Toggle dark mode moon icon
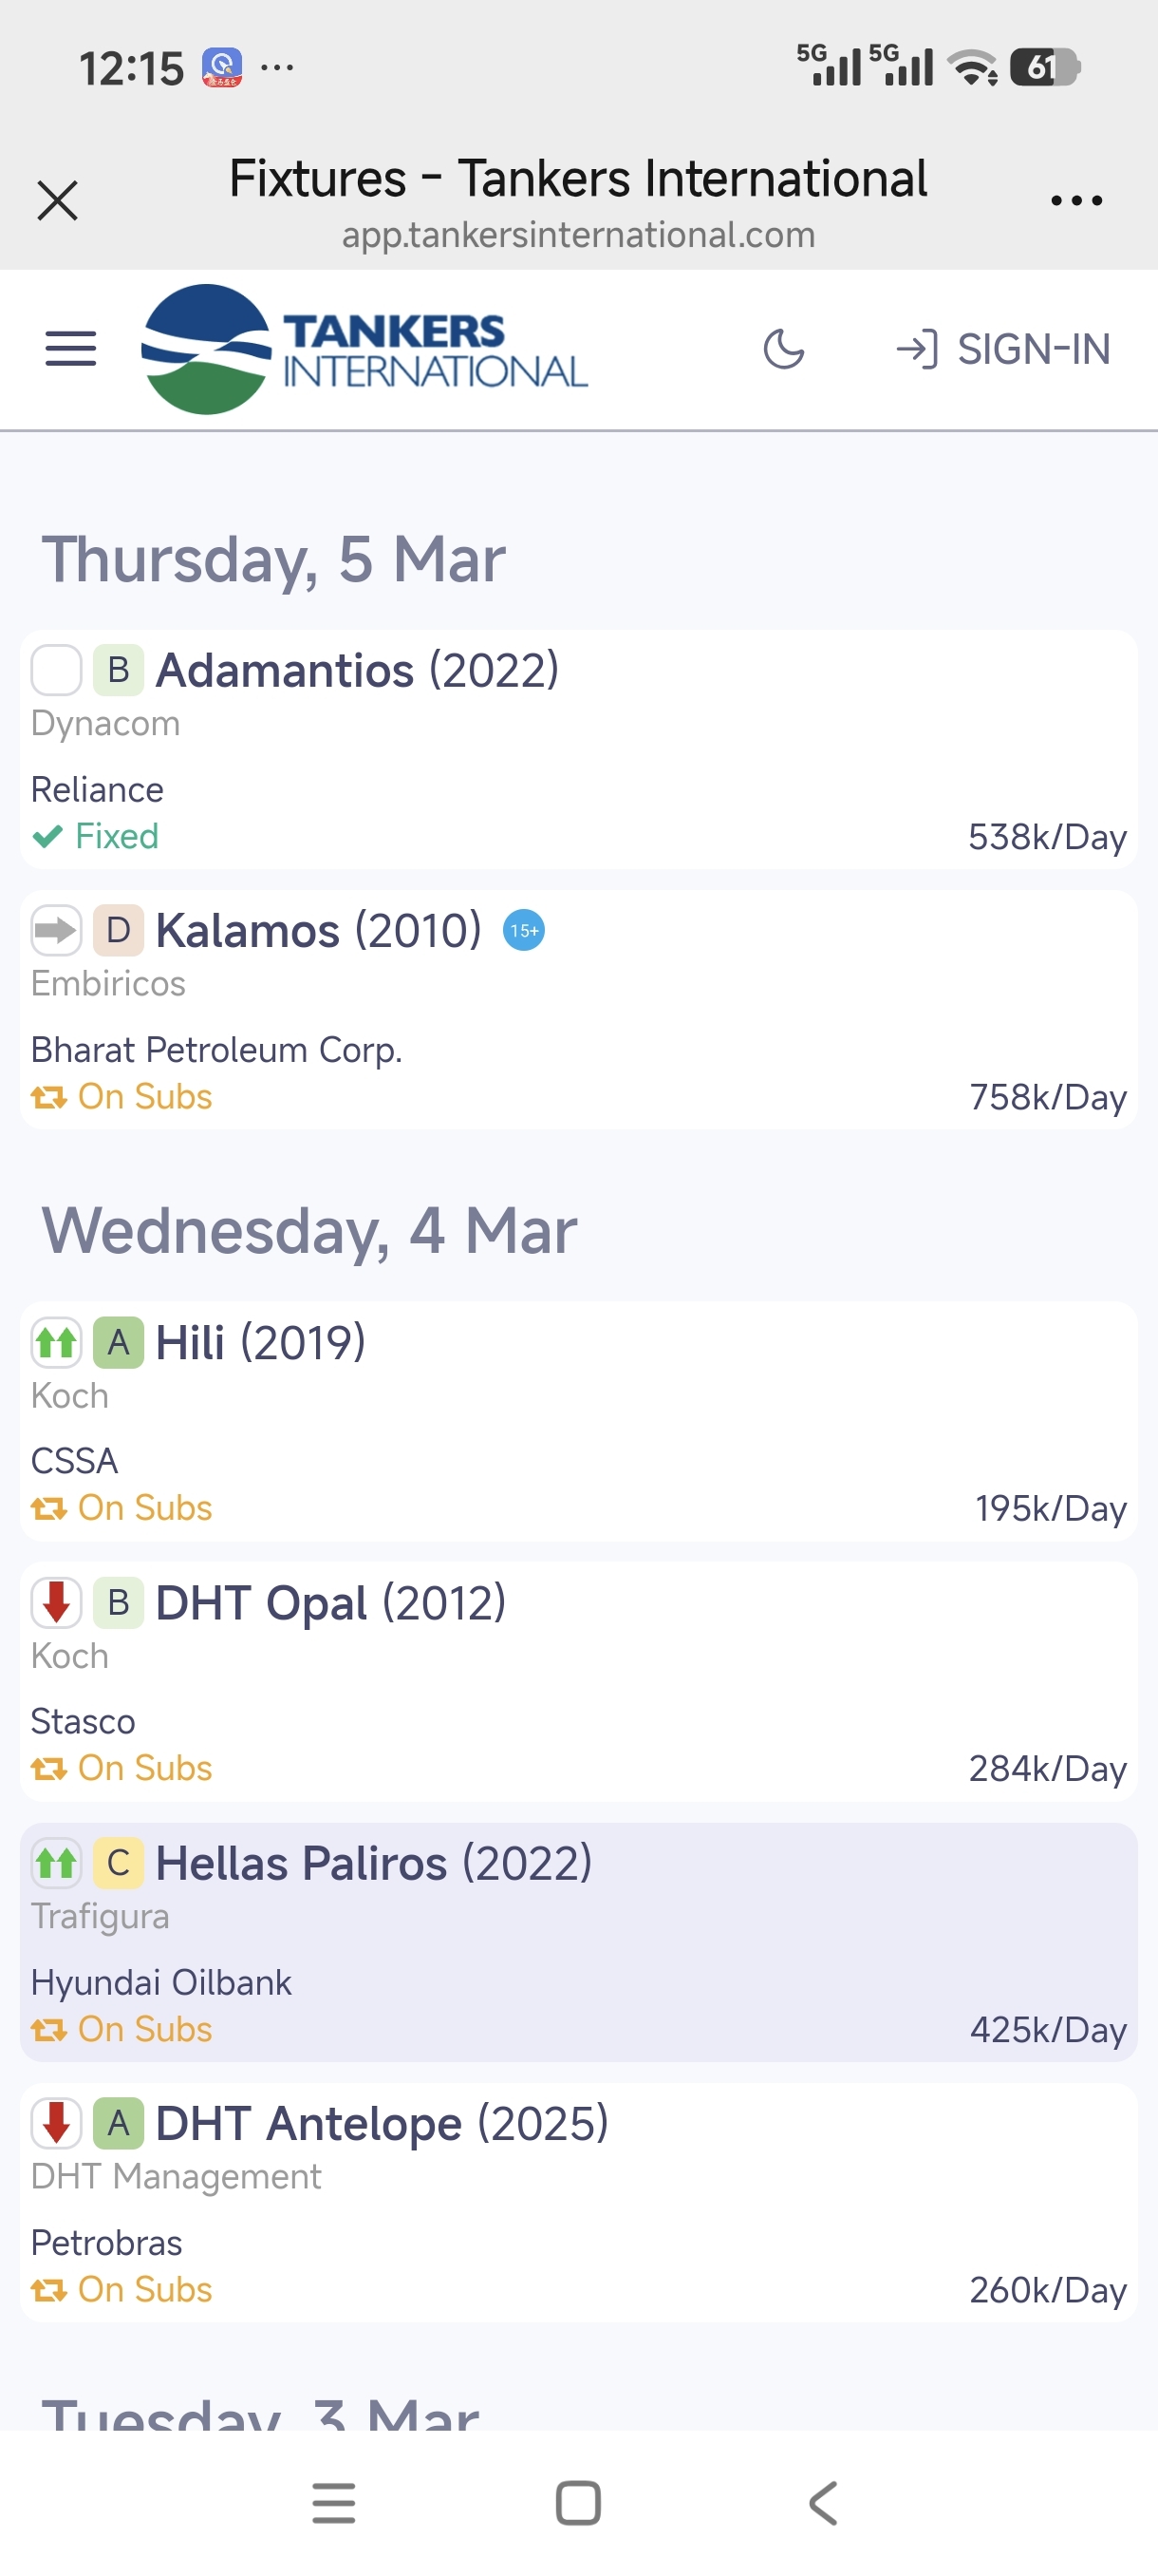 [783, 349]
